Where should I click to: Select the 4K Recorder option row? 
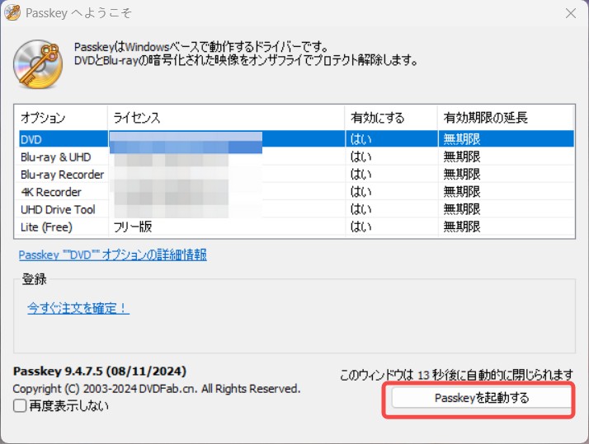point(296,192)
